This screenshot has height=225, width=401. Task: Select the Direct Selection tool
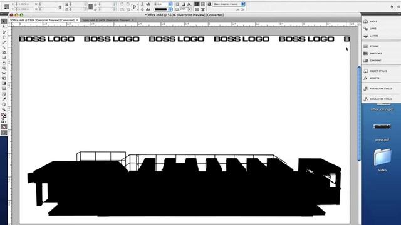click(4, 27)
